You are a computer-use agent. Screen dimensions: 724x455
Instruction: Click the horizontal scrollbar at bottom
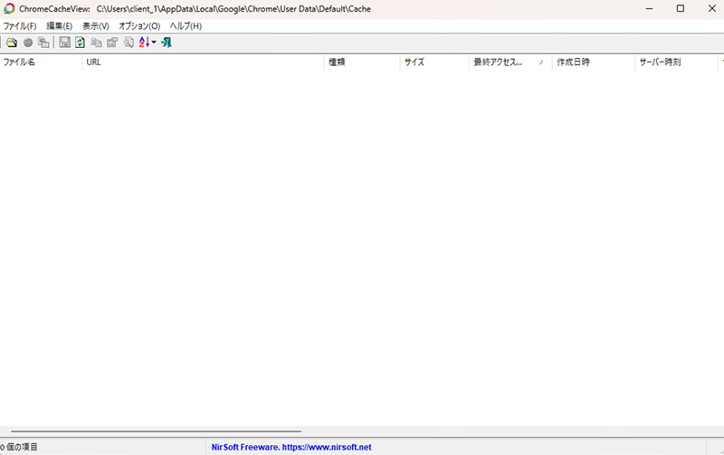(156, 432)
